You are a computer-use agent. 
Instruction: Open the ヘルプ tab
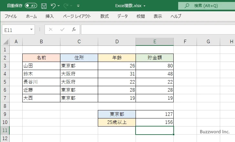176,16
